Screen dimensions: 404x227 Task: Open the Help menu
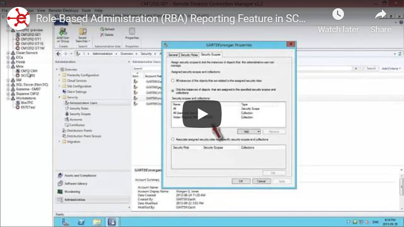(98, 11)
